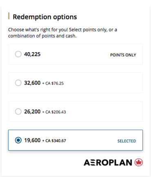This screenshot has height=177, width=151.
Task: Click the AEROPLAN wordmark logo
Action: point(108,162)
